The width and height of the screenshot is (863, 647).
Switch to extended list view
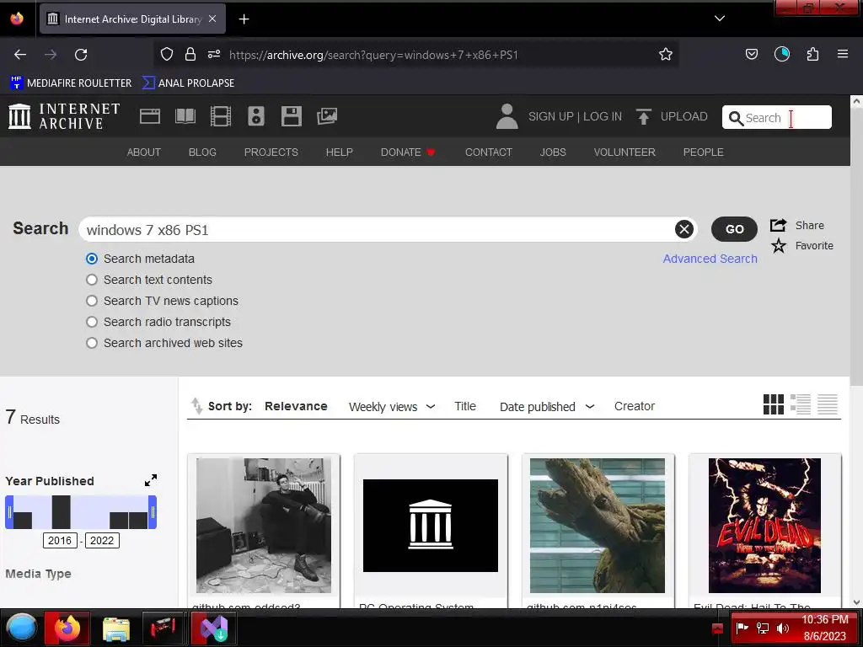tap(801, 404)
